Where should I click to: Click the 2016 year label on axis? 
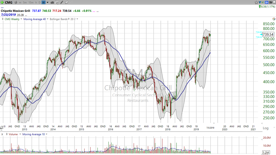[110, 129]
